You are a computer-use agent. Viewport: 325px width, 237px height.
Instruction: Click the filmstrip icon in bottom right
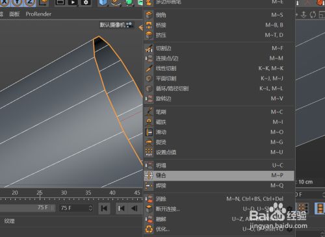click(x=320, y=208)
